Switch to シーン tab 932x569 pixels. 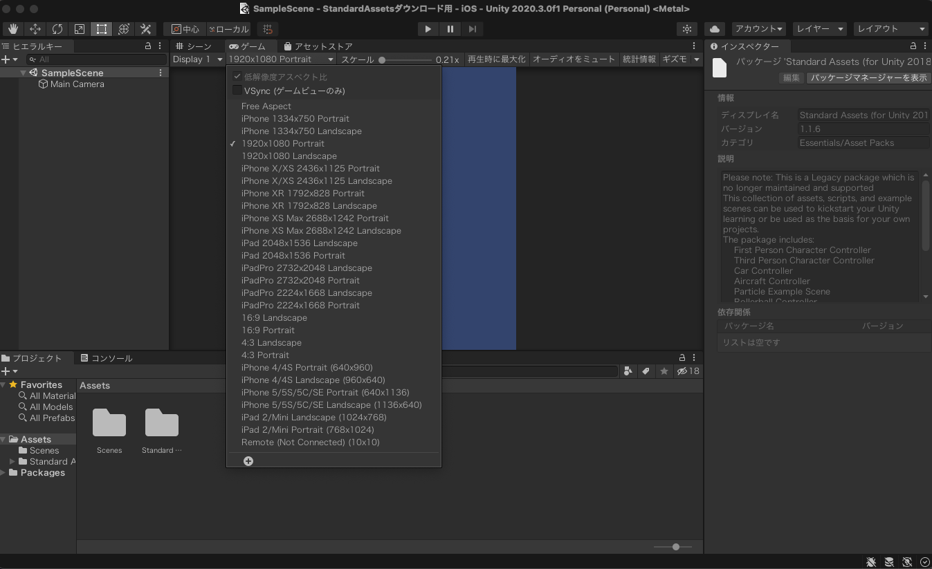[x=194, y=46]
